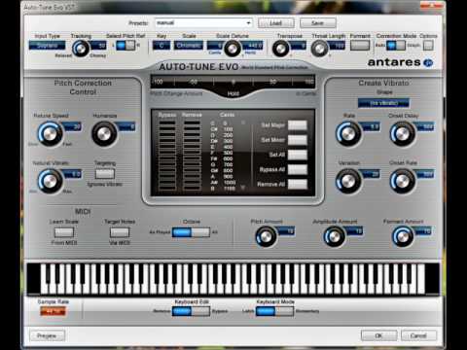Click the pitch change amount meter

tap(233, 82)
